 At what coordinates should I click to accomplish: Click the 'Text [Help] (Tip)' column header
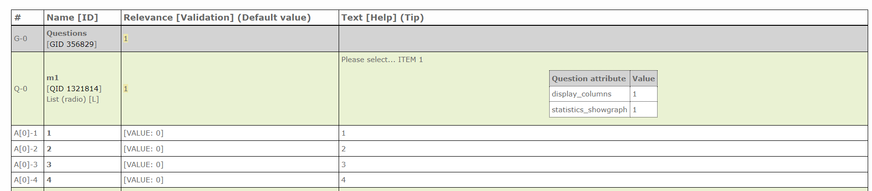(382, 18)
